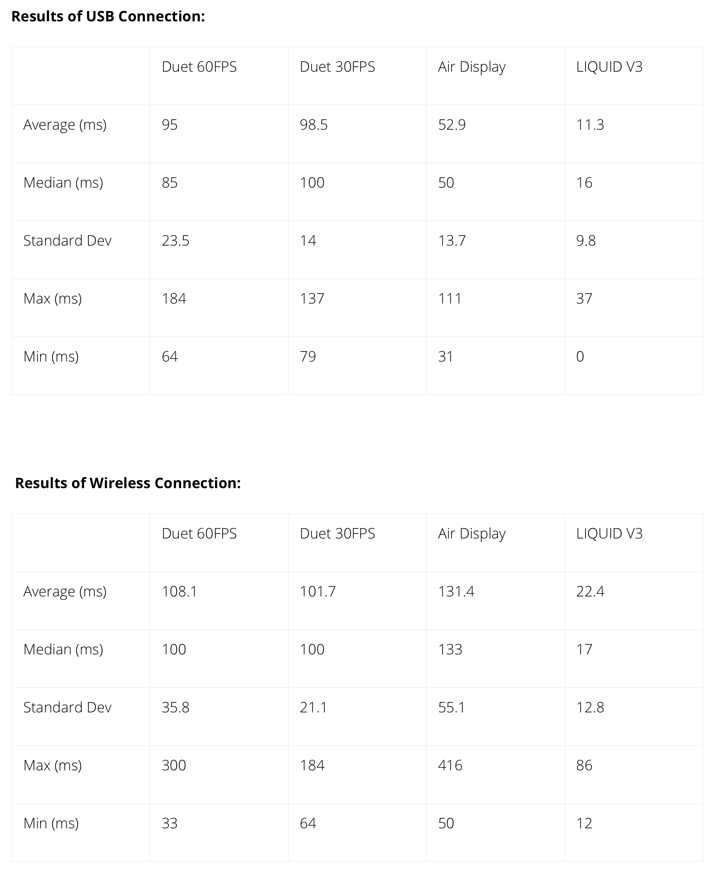
Task: Select the 11.3 average value
Action: pos(590,125)
